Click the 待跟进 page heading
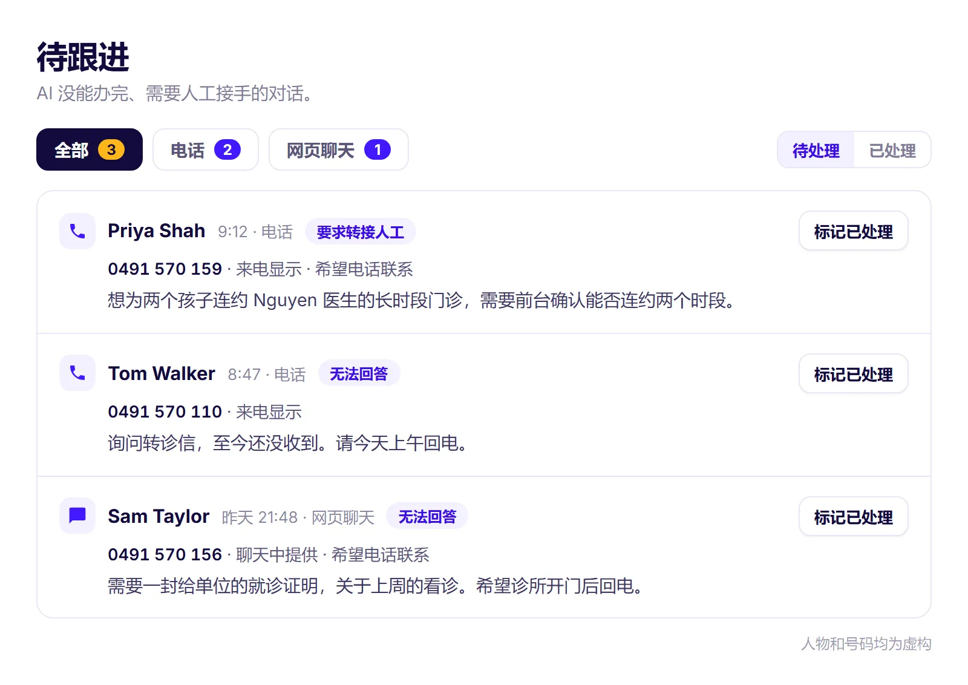This screenshot has height=685, width=968. coord(83,57)
